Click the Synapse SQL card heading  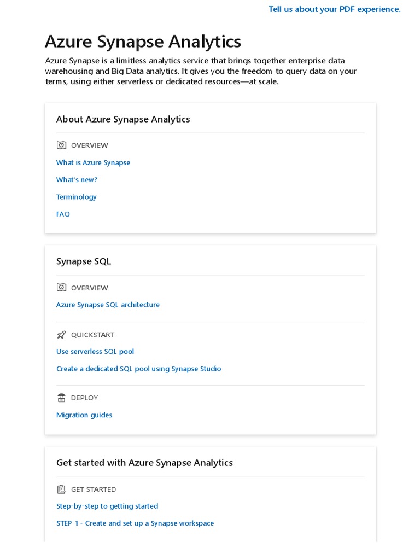[84, 261]
